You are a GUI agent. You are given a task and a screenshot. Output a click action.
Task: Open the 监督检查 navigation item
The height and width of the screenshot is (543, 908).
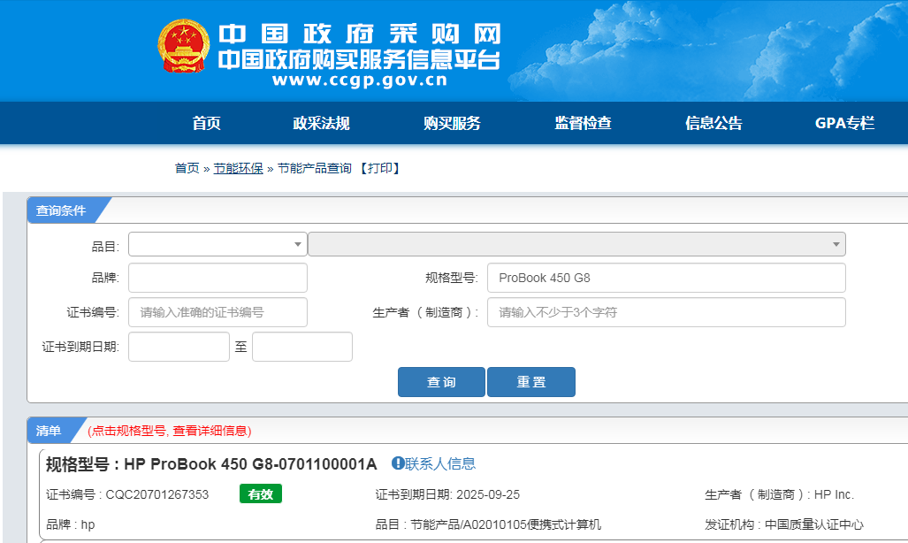coord(584,123)
